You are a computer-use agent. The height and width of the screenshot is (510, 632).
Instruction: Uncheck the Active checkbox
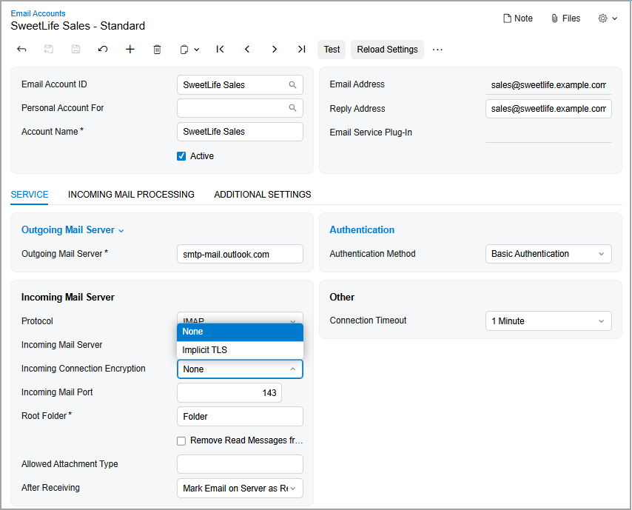click(181, 156)
